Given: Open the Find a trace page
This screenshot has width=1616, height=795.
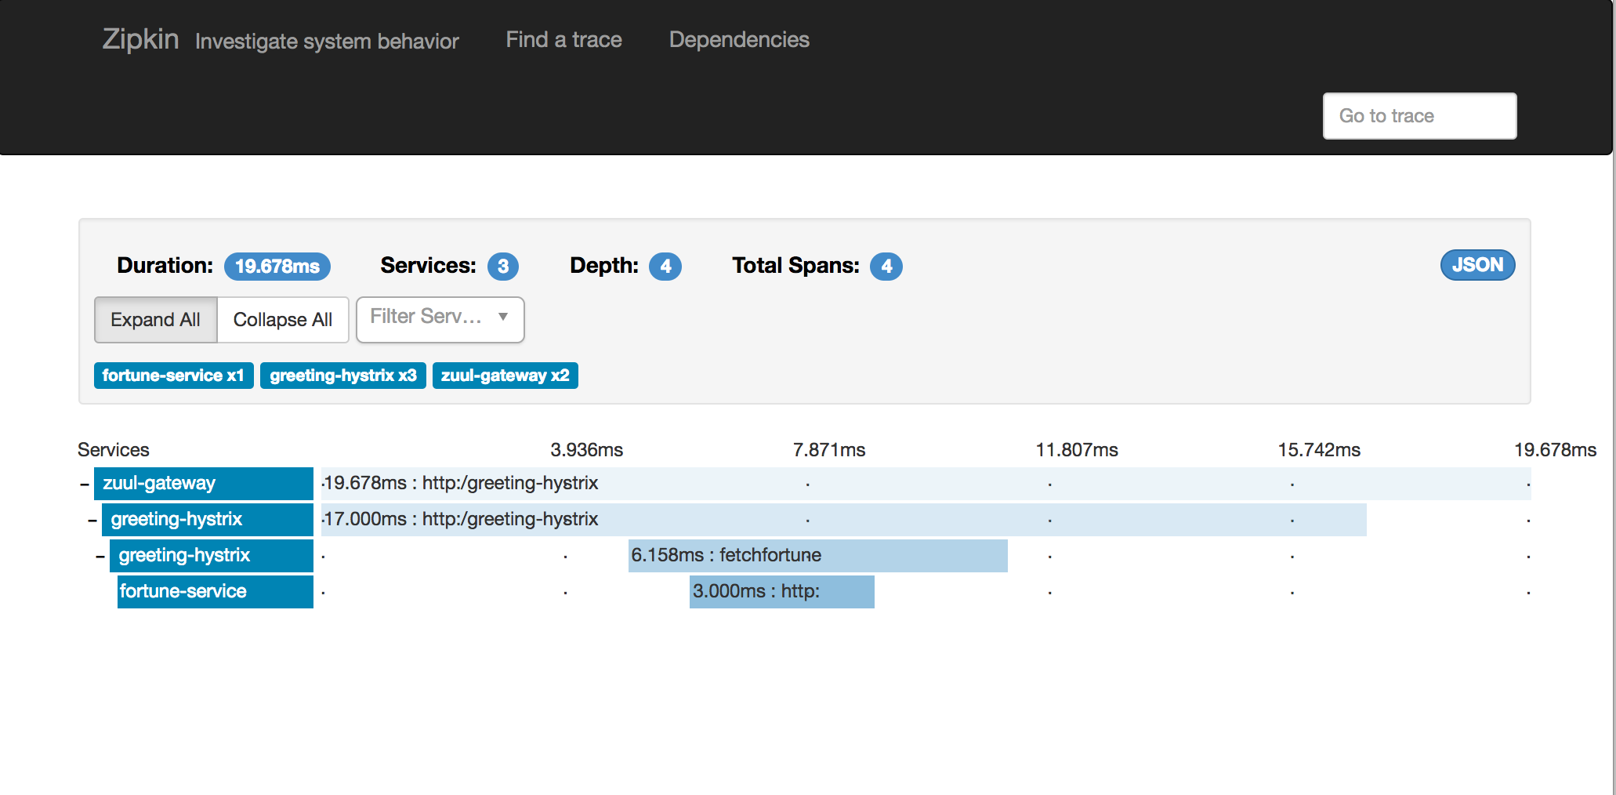Looking at the screenshot, I should pyautogui.click(x=563, y=39).
